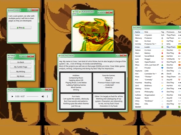Open the My Writing button
The height and width of the screenshot is (135, 181).
click(21, 72)
